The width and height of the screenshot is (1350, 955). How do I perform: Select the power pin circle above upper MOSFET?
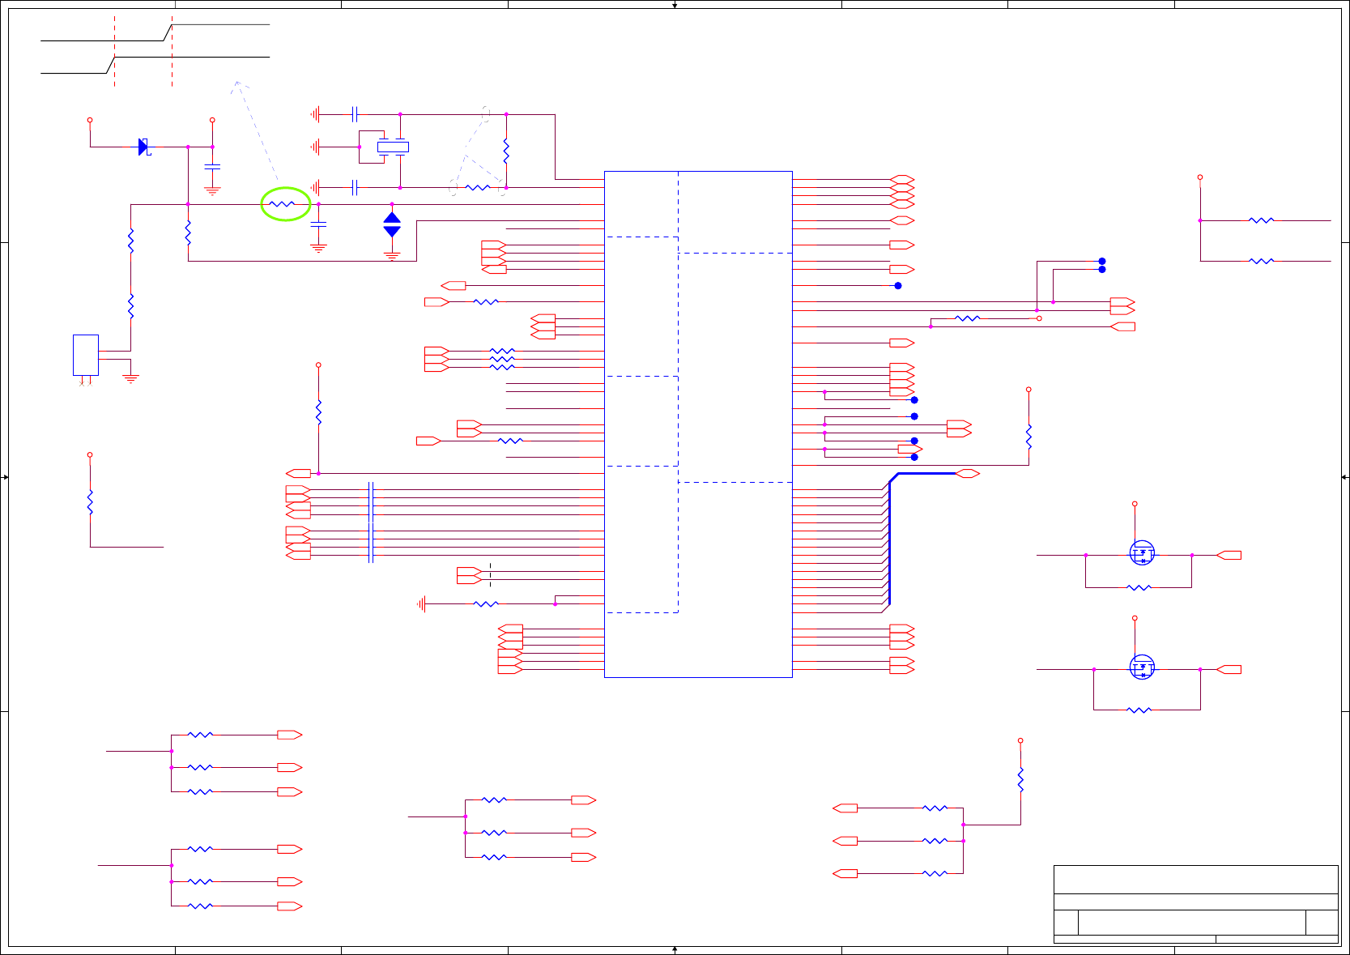[1135, 504]
